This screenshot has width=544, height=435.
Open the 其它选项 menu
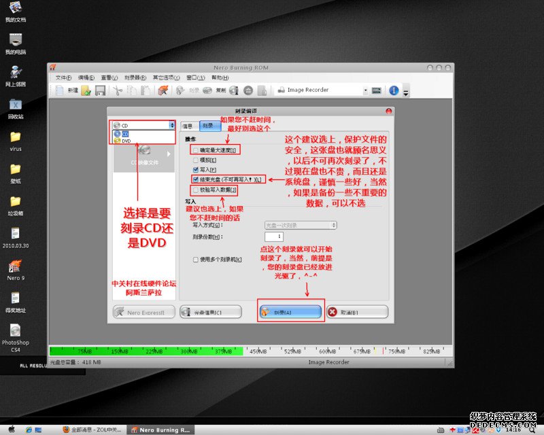click(166, 77)
